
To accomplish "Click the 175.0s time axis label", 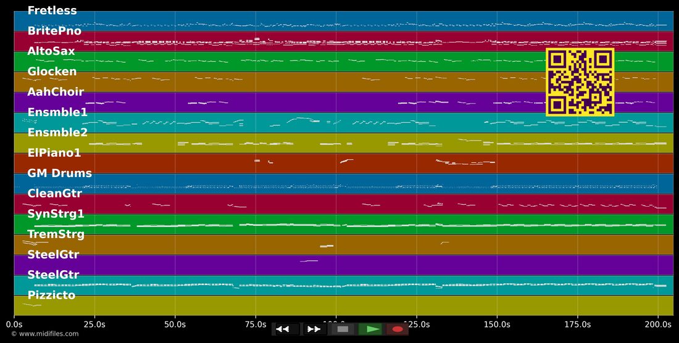I will tap(577, 324).
